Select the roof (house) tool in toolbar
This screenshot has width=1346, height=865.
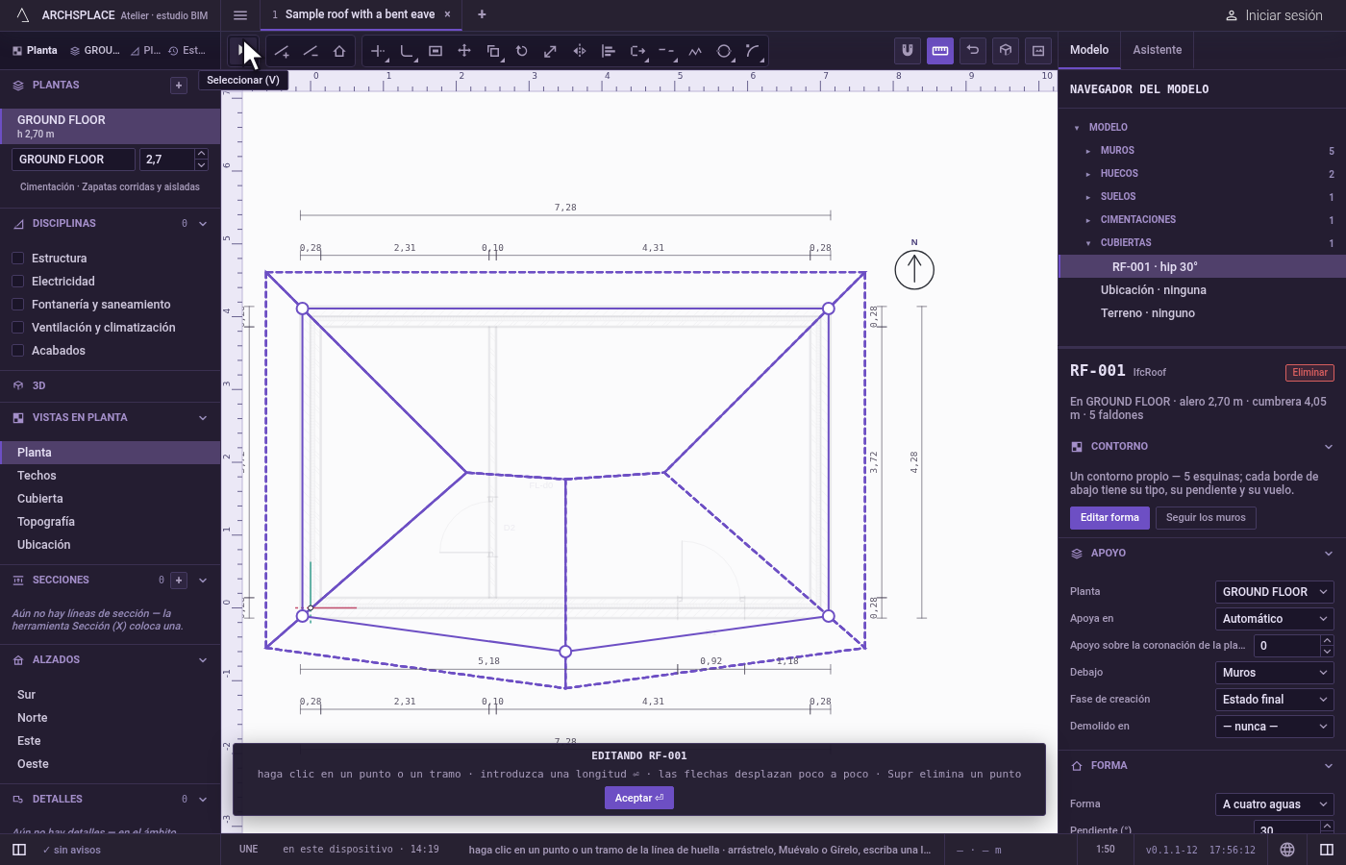pos(339,51)
